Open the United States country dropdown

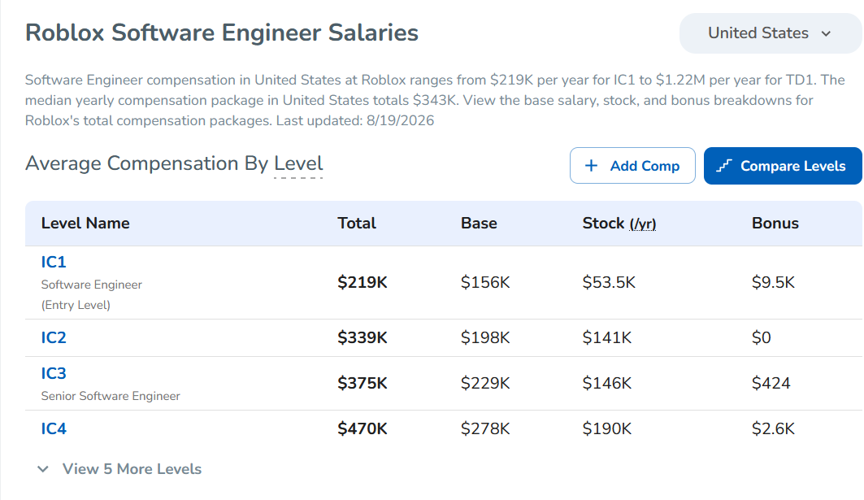pos(771,33)
